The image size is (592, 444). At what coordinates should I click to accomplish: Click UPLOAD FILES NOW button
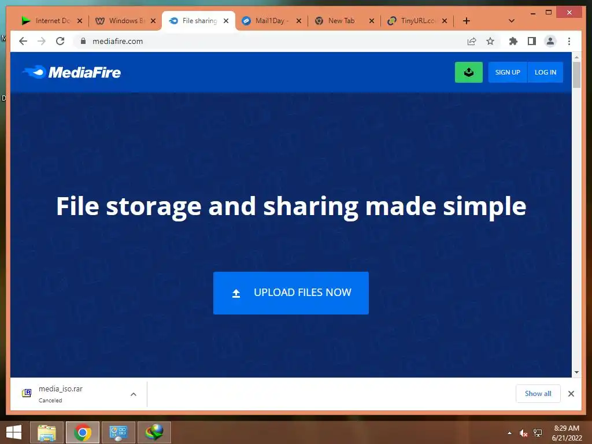(x=291, y=293)
